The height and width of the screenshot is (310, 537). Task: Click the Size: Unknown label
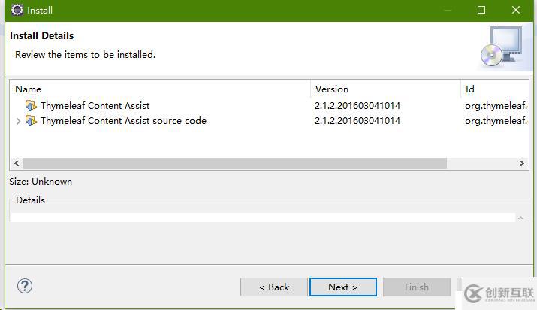click(41, 182)
